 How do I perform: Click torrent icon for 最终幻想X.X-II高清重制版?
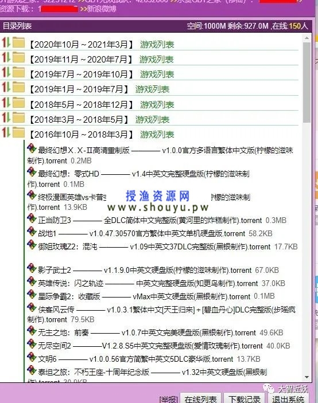(32, 148)
